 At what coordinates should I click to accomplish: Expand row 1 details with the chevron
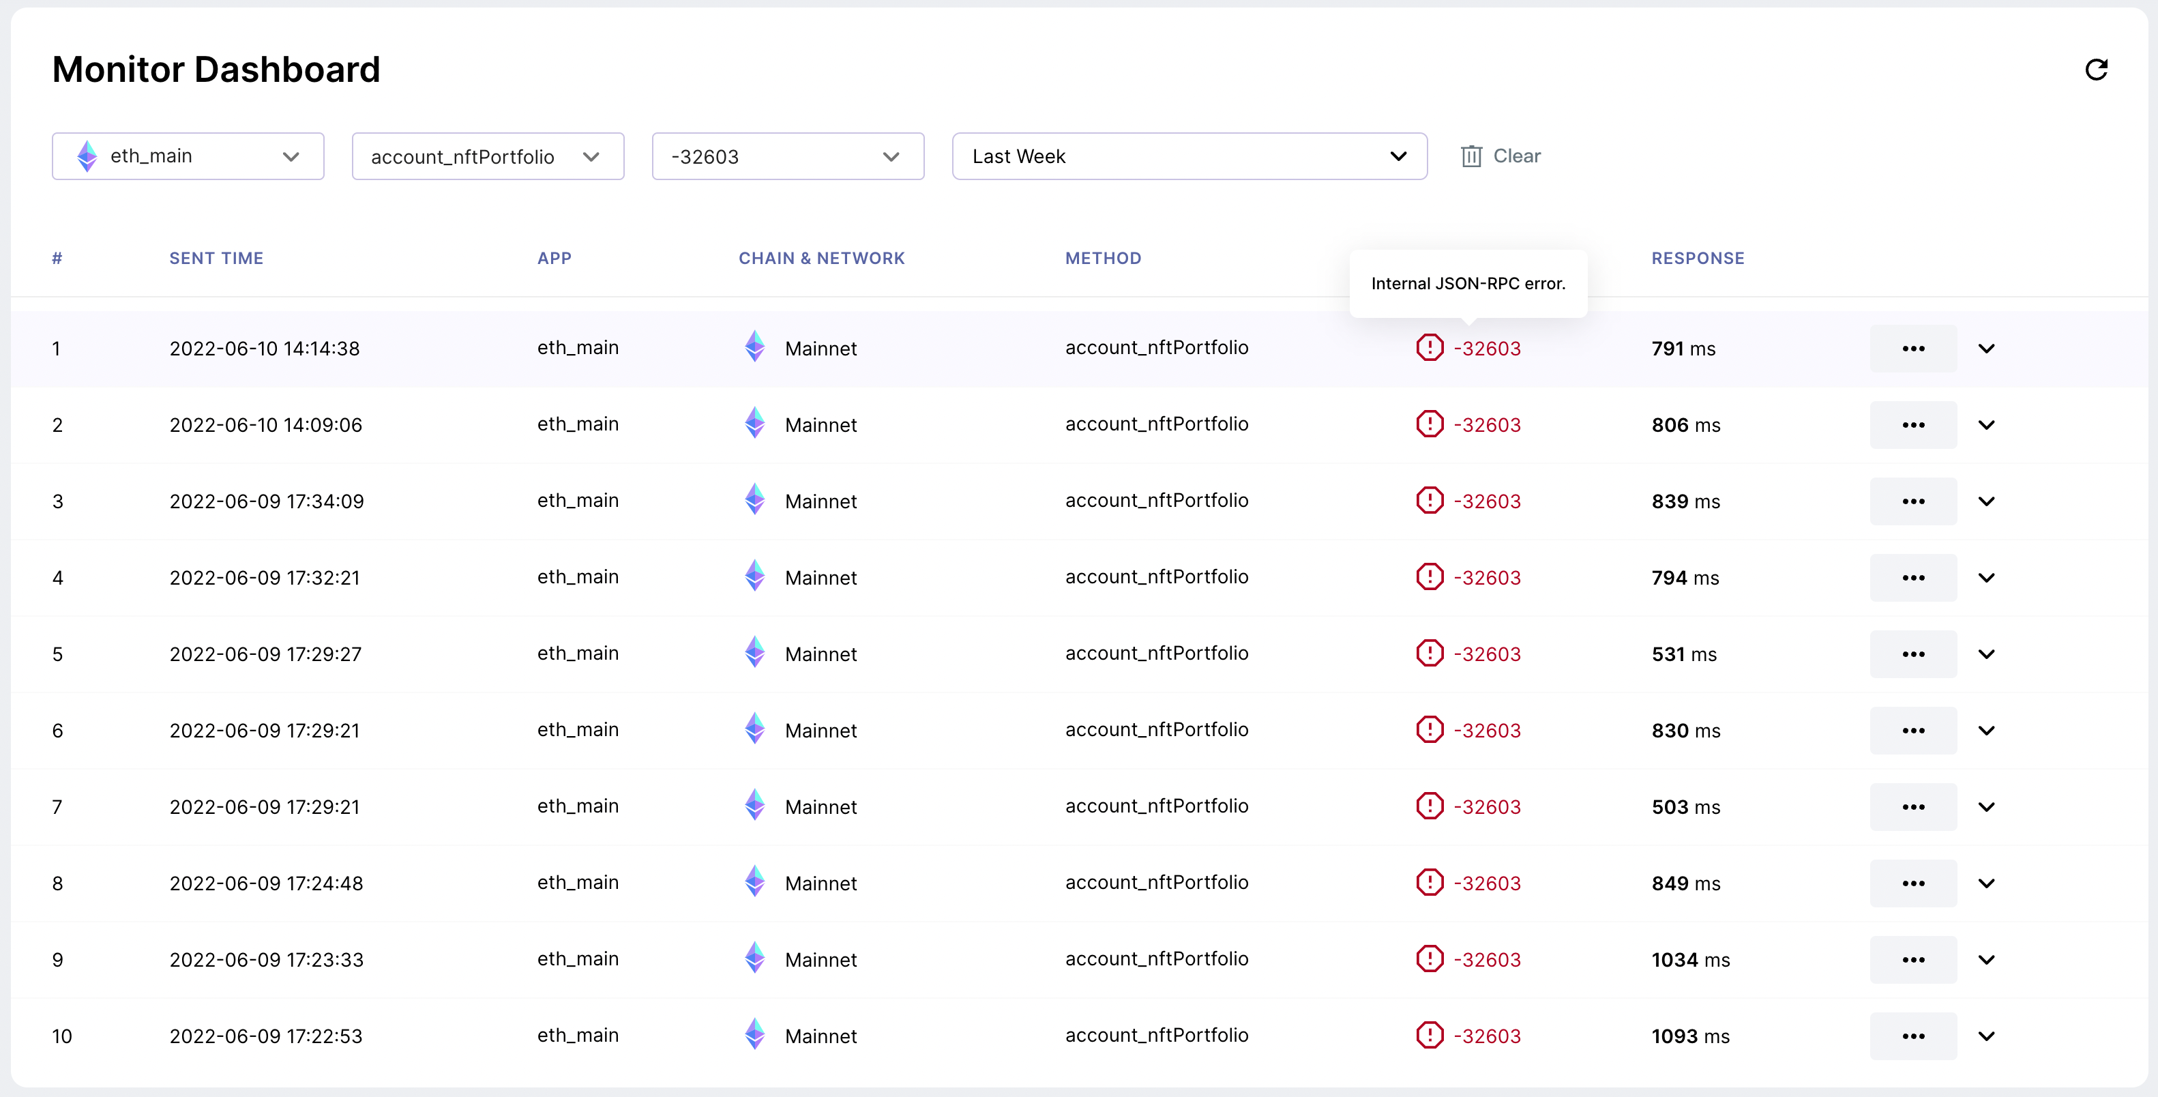(x=1986, y=348)
